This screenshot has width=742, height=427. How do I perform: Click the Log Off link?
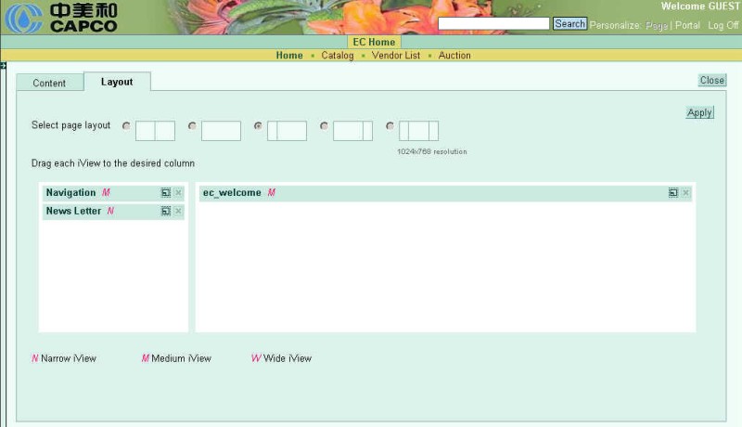(x=723, y=25)
